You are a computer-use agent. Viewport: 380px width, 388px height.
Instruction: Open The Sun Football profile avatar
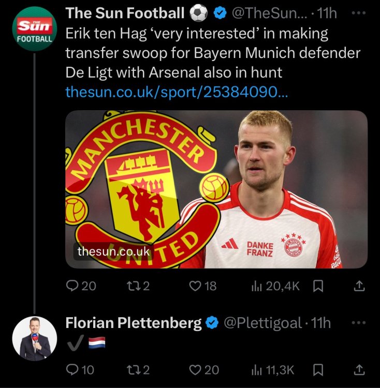click(x=34, y=29)
